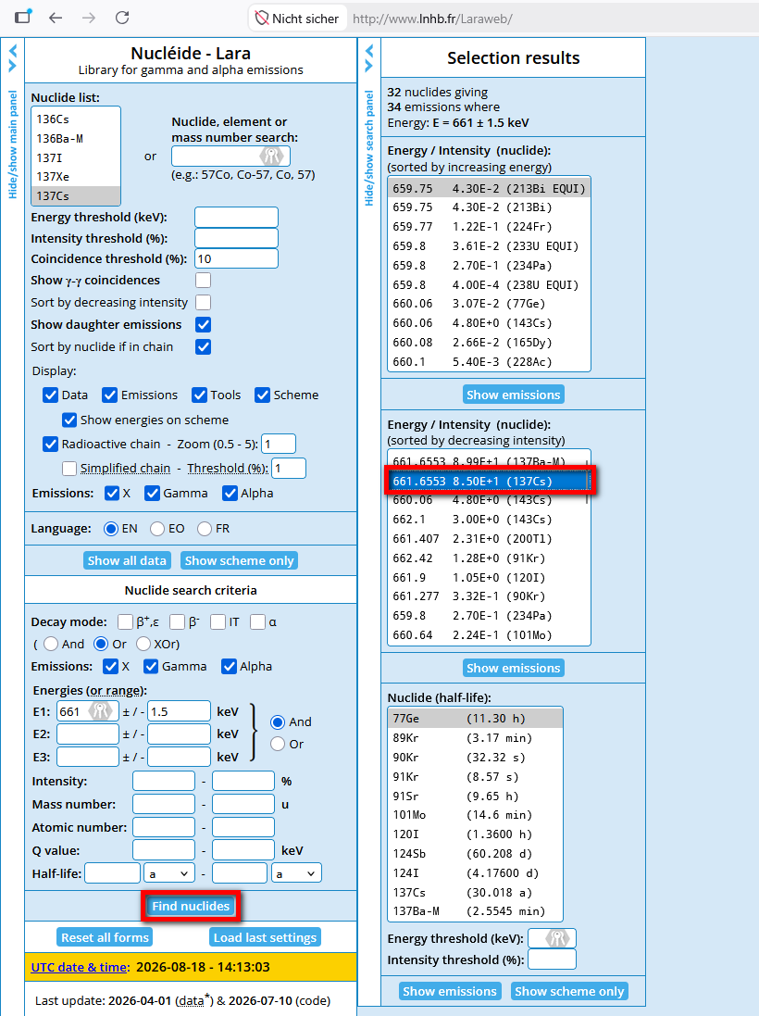The height and width of the screenshot is (1016, 759).
Task: Toggle Show energies on scheme
Action: pos(69,420)
